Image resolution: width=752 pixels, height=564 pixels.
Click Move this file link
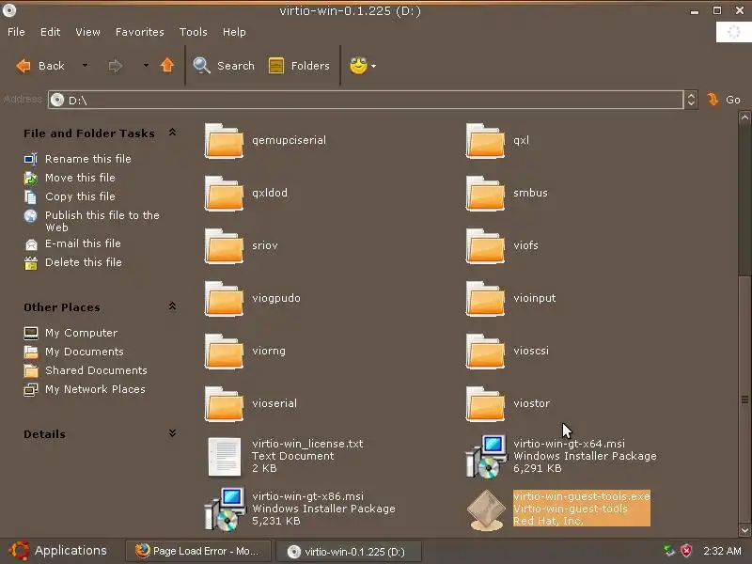click(80, 178)
